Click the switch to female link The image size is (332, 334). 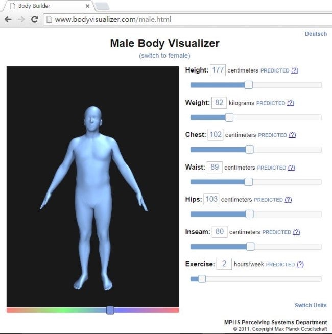pyautogui.click(x=164, y=56)
